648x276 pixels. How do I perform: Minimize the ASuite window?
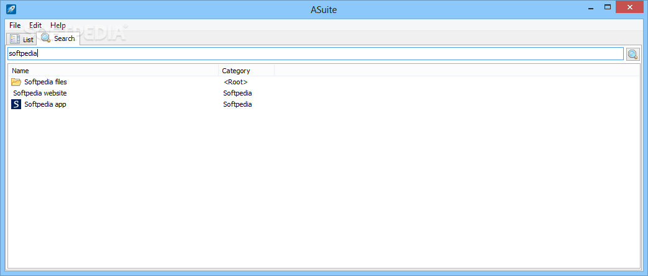[590, 7]
